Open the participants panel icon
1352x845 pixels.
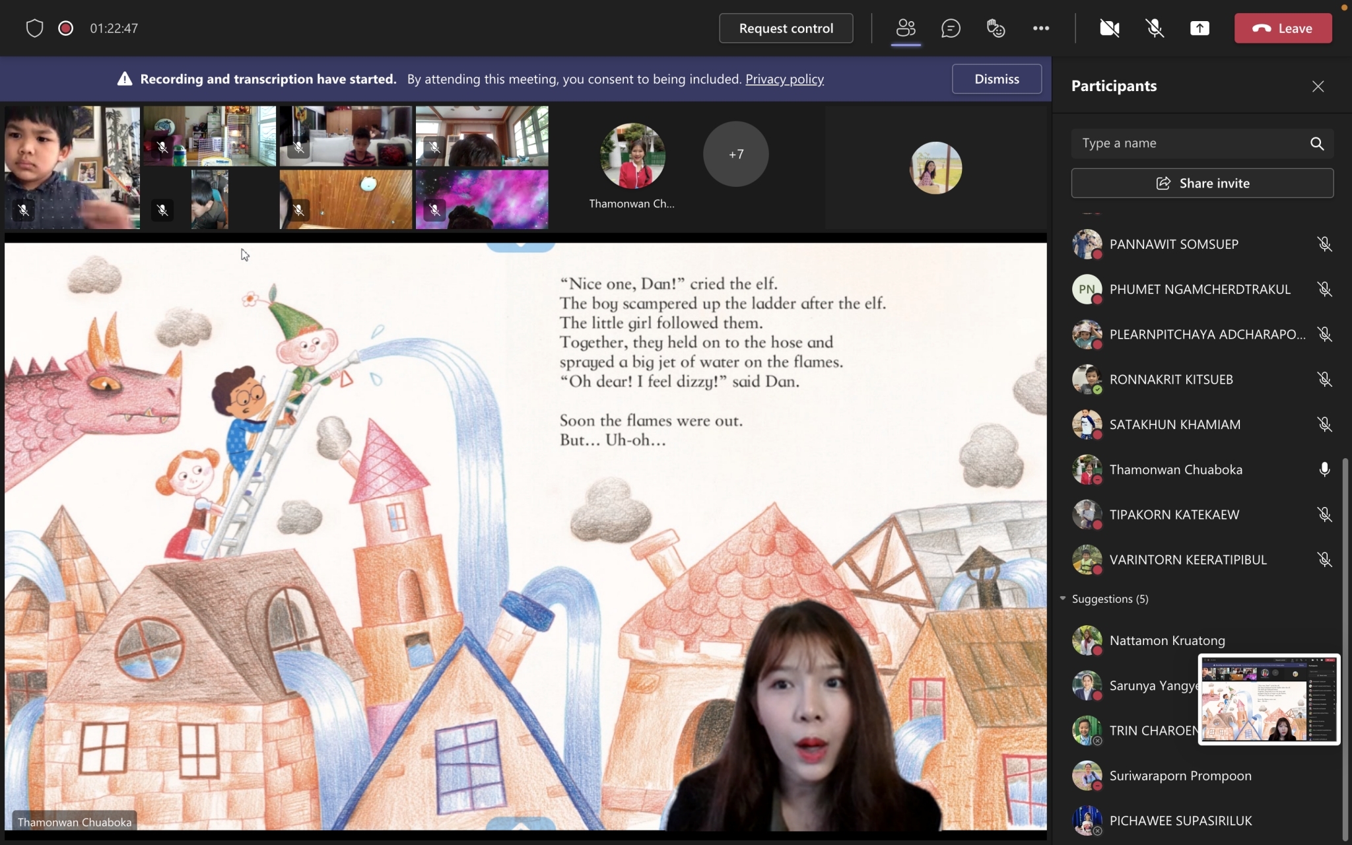(x=906, y=28)
